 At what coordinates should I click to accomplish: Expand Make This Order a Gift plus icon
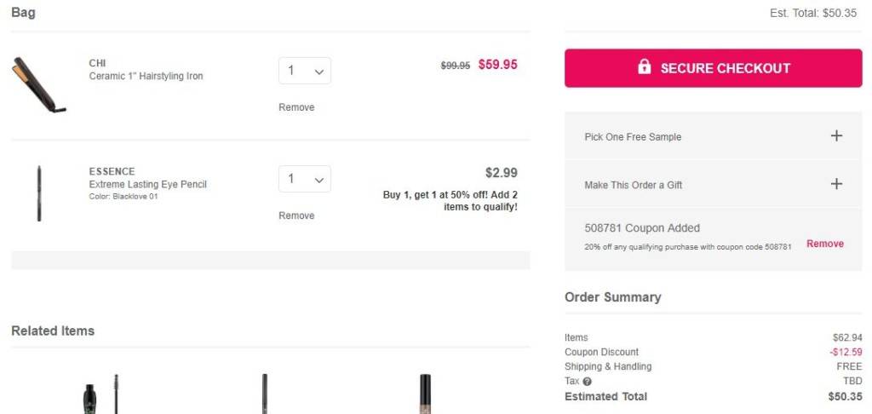click(836, 184)
